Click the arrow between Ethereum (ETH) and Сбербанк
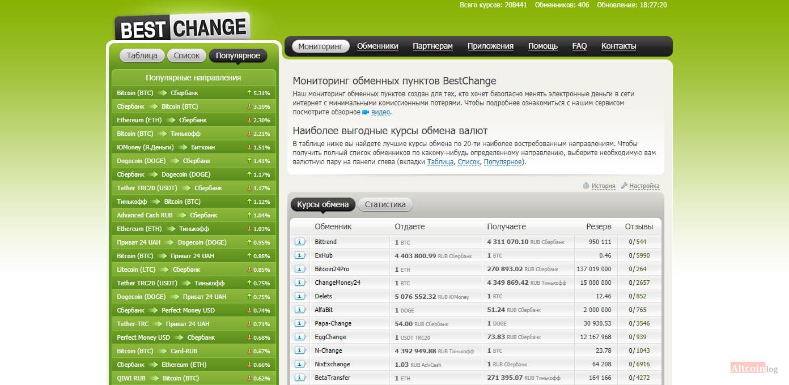Screen dimensions: 789x385 171,120
